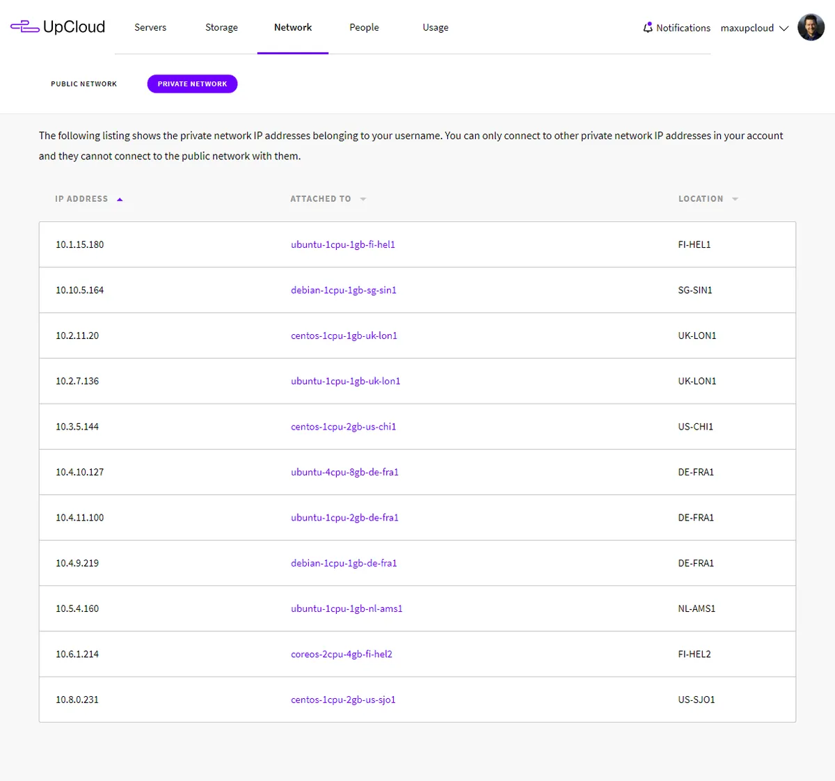This screenshot has width=835, height=781.
Task: Open debian-1cpu-1gb-sg-sin1 server link
Action: [x=344, y=290]
